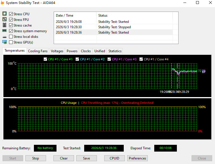Toggle CPU #1 / Core #2 graph checkbox
This screenshot has height=164, width=215.
point(77,59)
